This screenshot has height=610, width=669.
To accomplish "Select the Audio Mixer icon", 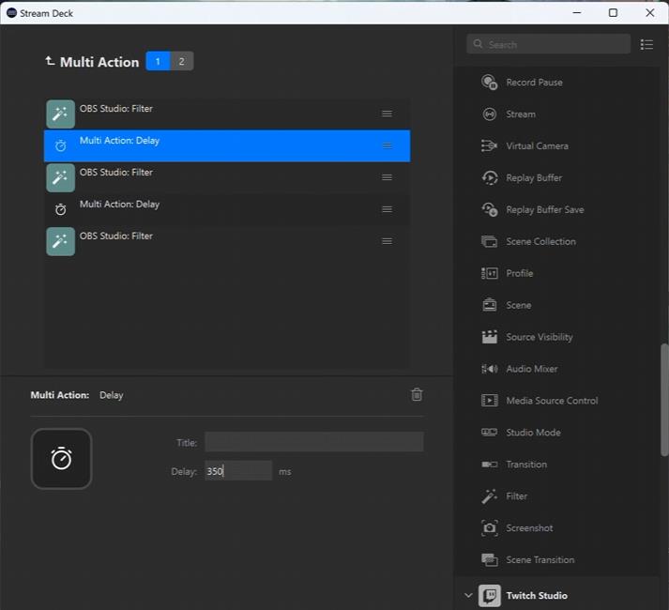I will [x=490, y=369].
